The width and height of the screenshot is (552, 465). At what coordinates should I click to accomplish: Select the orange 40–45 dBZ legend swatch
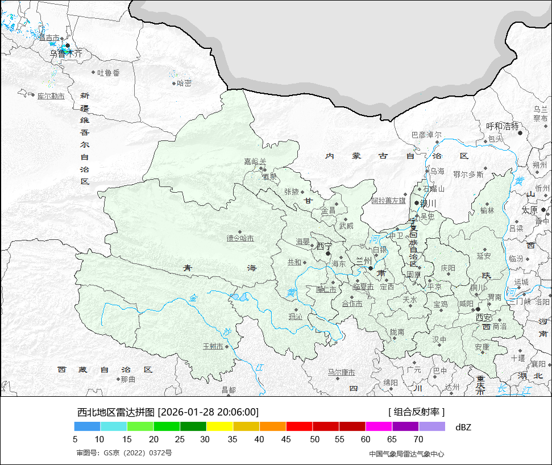pos(273,427)
